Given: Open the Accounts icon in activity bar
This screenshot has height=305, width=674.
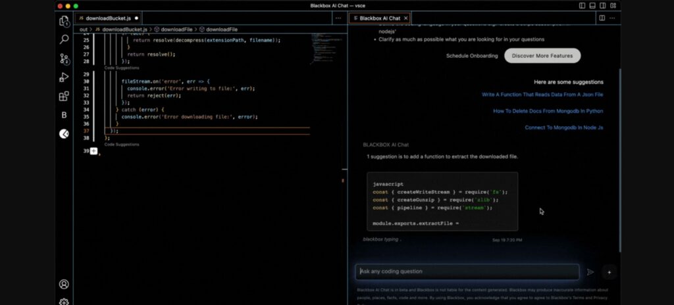Looking at the screenshot, I should 64,284.
